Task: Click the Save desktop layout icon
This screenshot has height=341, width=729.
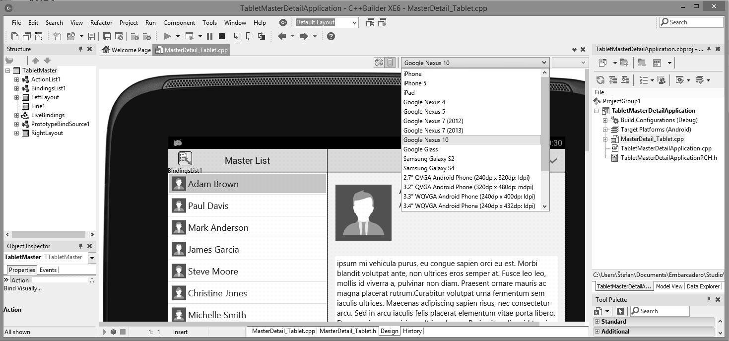Action: pyautogui.click(x=370, y=22)
